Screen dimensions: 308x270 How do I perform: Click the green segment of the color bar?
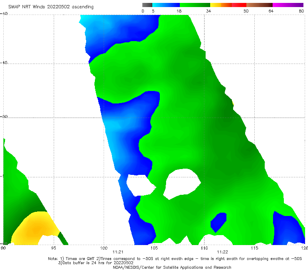(x=195, y=5)
